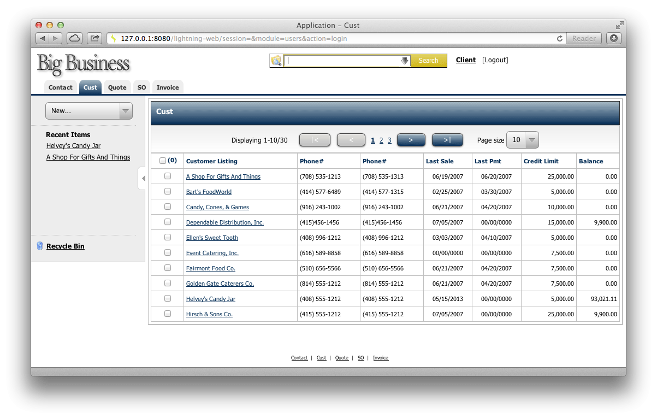The width and height of the screenshot is (657, 419).
Task: Enter fullscreen using the window corner arrows
Action: 619,25
